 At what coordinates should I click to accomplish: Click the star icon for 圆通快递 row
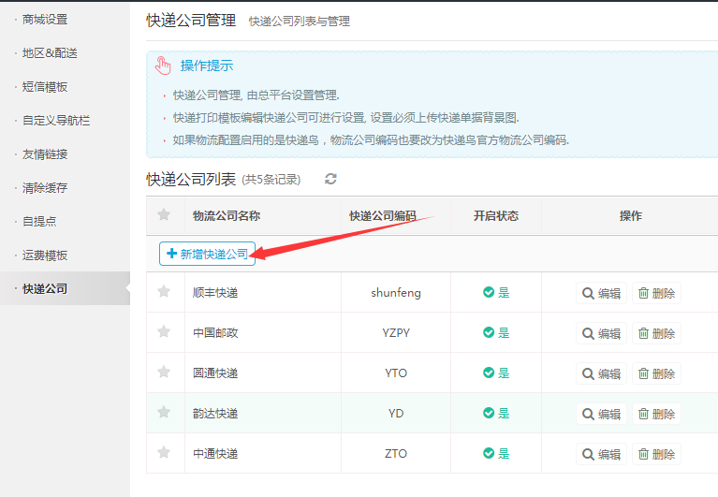tap(164, 373)
